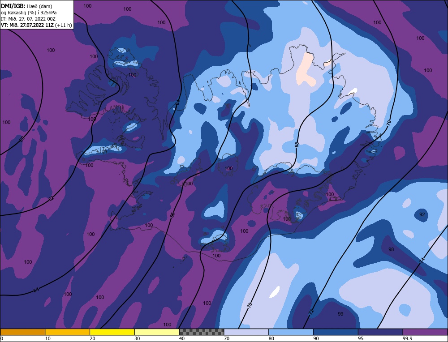Click the 'DMI/IGB: Hæð (dam)' title line

click(26, 6)
